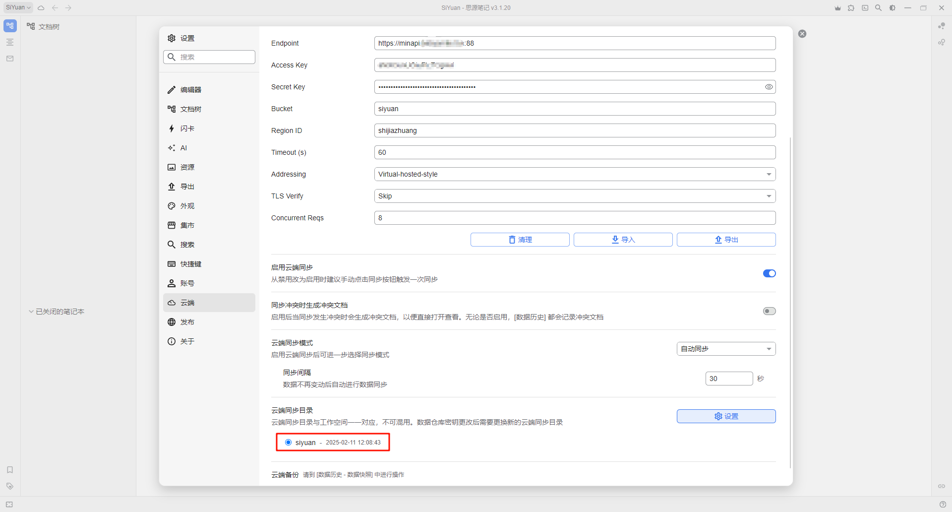Image resolution: width=952 pixels, height=512 pixels.
Task: Open the bookmark panel icon
Action: [10, 470]
